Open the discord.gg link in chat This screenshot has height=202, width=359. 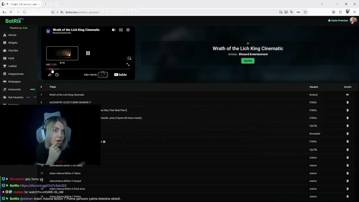point(43,186)
